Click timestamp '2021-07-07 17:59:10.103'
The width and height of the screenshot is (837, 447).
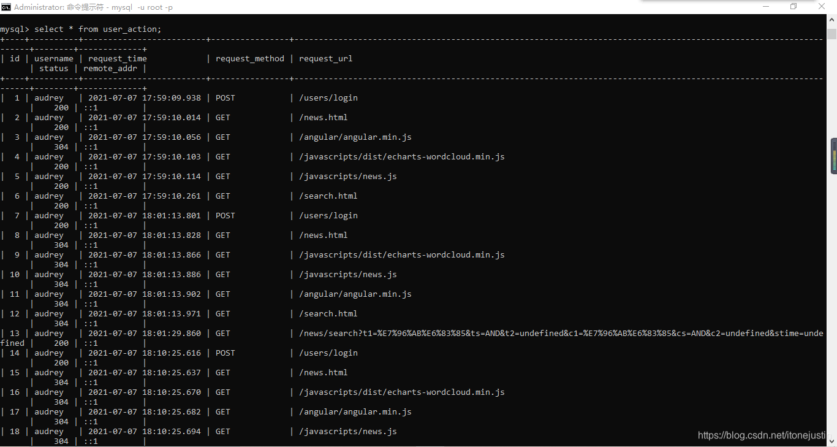145,157
